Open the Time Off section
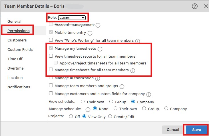Screen dimensions: 209x136 click(x=15, y=59)
